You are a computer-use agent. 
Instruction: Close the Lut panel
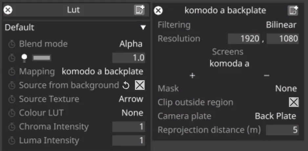tap(8, 10)
